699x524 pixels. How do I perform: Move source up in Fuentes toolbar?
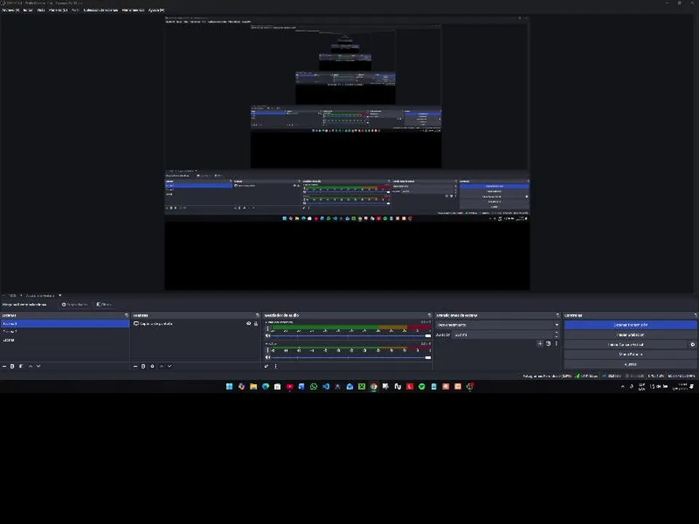pos(162,366)
